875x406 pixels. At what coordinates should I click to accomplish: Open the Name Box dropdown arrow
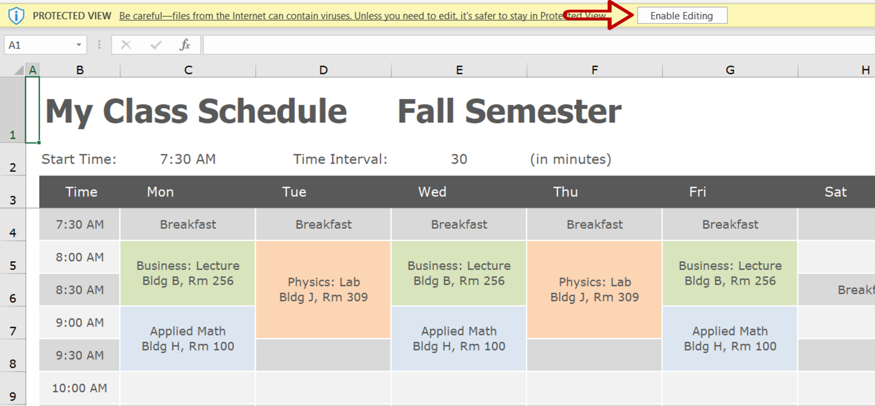click(x=79, y=44)
